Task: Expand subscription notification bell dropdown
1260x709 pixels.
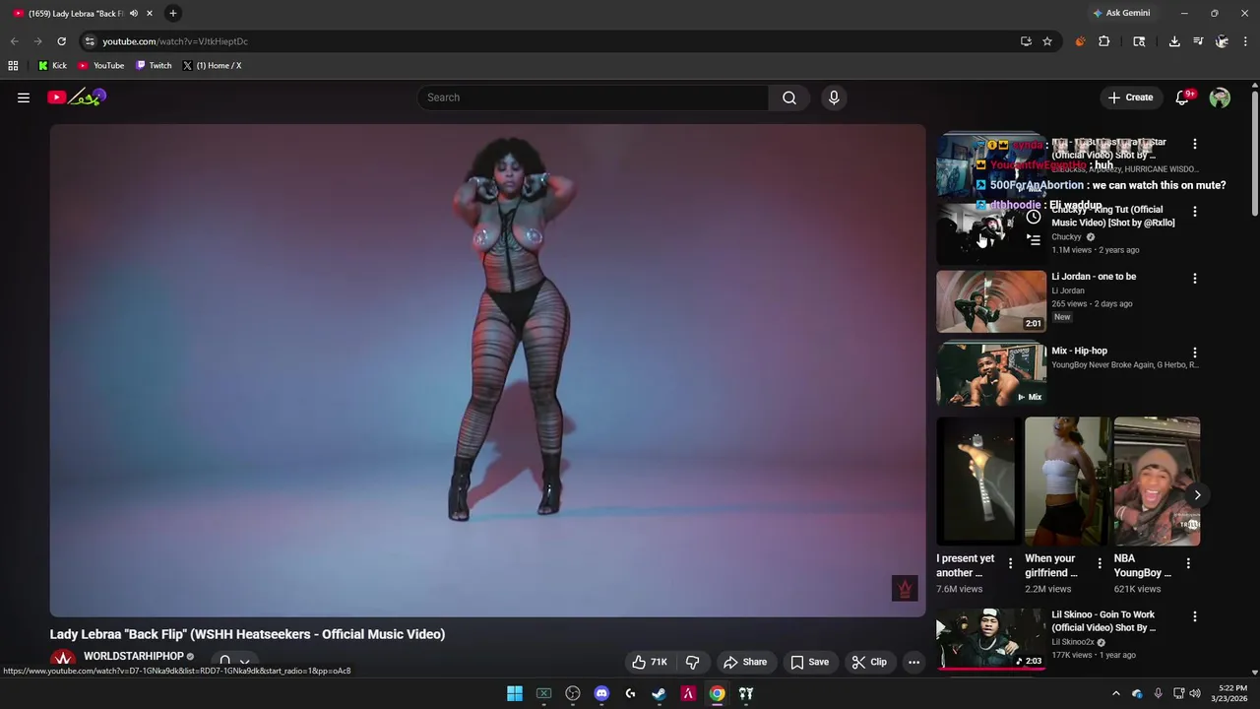Action: 234,662
